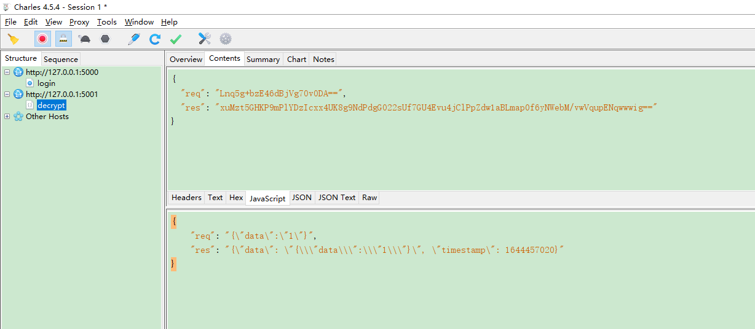Viewport: 755px width, 329px height.
Task: Collapse the 127.0.0.1:5001 host node
Action: coord(7,95)
